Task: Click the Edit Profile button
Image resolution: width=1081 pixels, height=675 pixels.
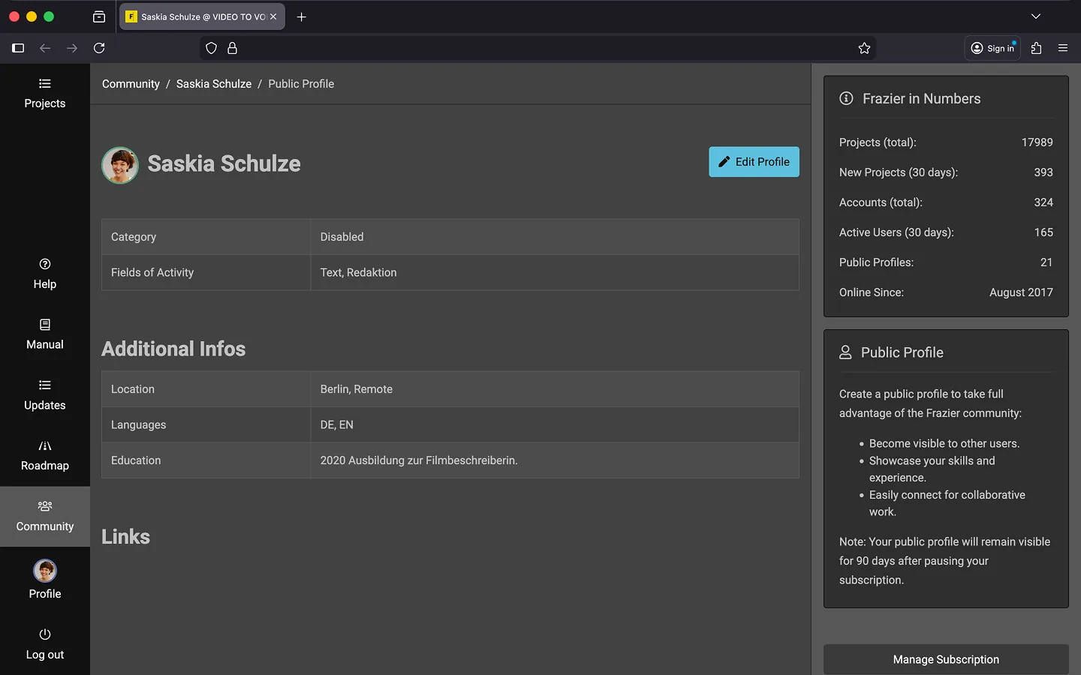Action: point(754,162)
